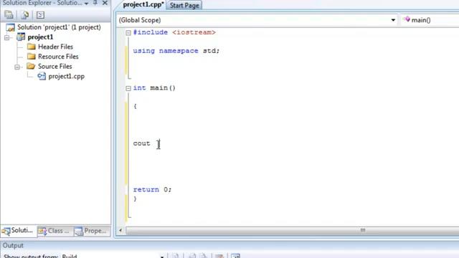Click Properties icon in Solution Explorer toolbar
Image resolution: width=459 pixels, height=258 pixels.
click(9, 15)
